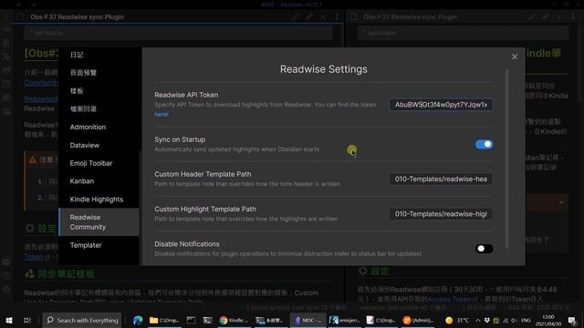This screenshot has height=328, width=584.
Task: Click 'Sync on Startup' setting label
Action: (180, 139)
